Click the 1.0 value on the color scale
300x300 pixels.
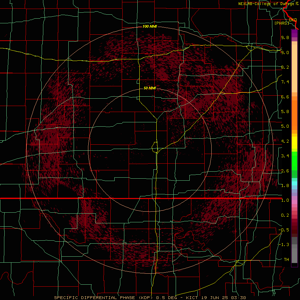[285, 200]
